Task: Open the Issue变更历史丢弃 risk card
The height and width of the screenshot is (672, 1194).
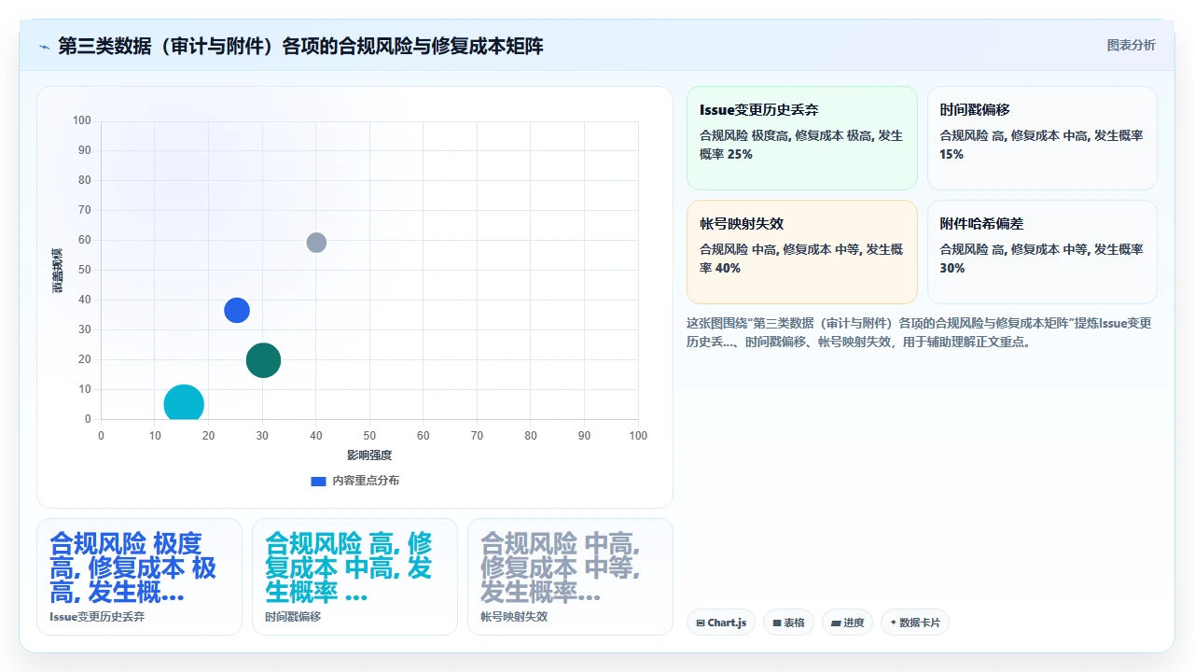Action: pos(802,138)
